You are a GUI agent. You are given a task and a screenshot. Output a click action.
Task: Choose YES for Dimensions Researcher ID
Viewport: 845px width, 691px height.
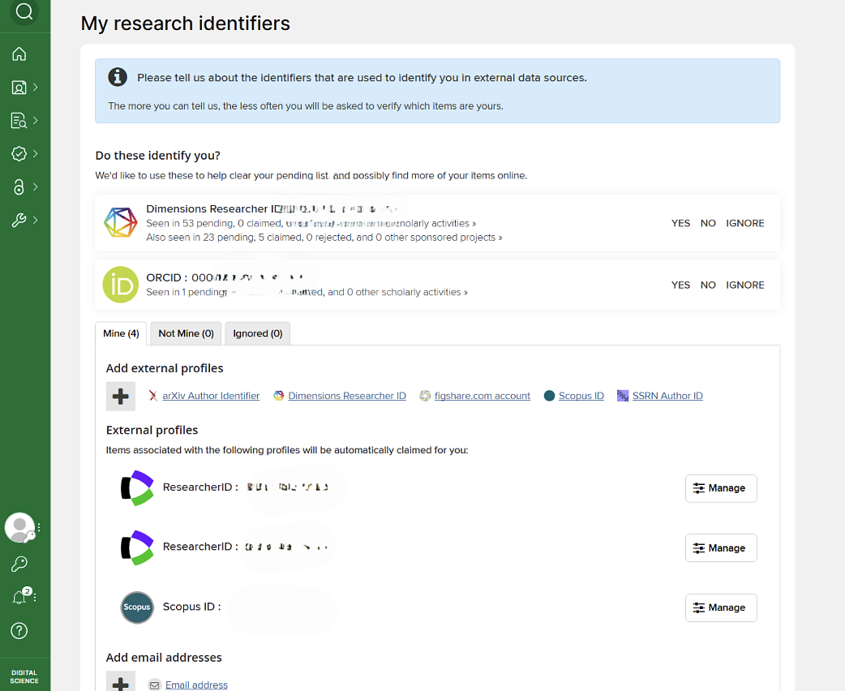680,223
